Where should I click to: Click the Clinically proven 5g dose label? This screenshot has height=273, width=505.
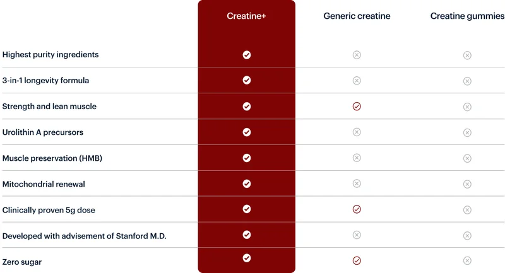coord(49,211)
